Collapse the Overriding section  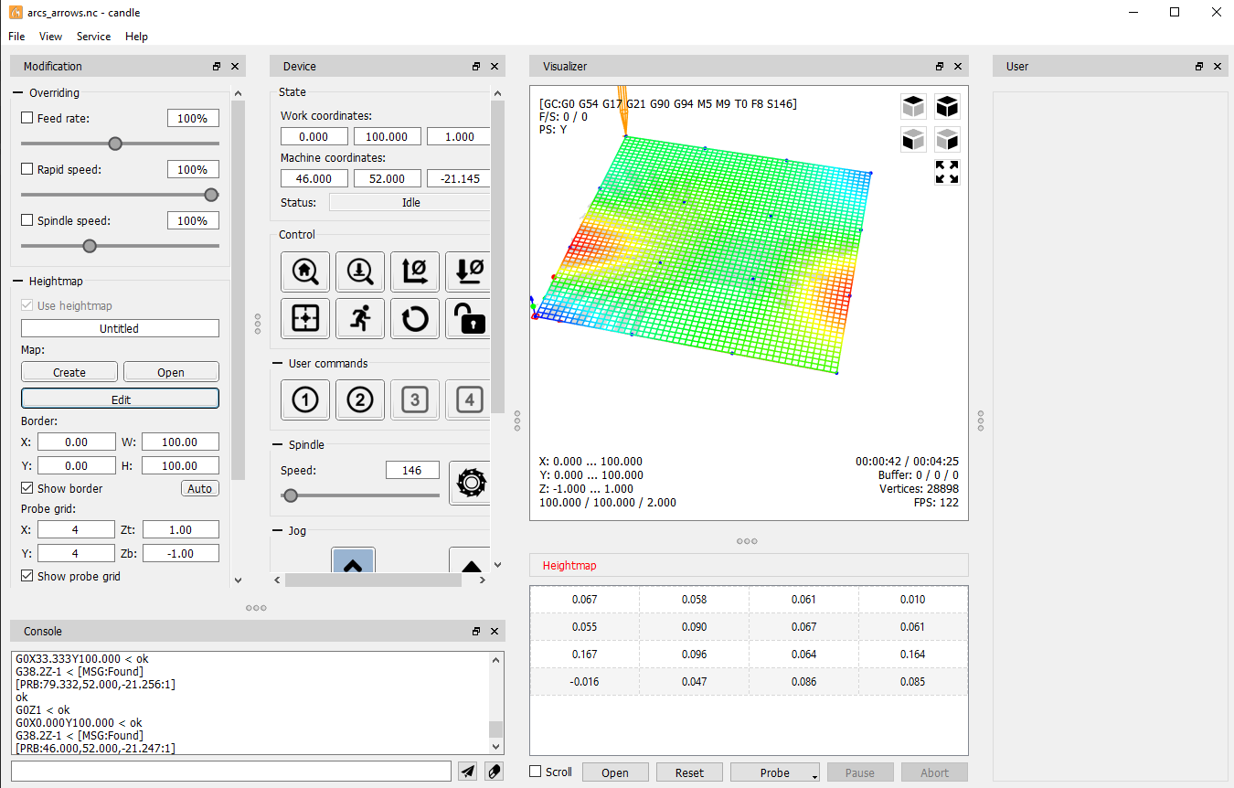pos(19,92)
